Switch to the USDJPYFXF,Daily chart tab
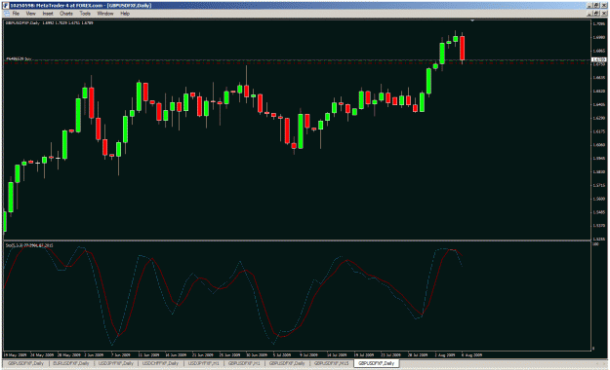The height and width of the screenshot is (370, 610). click(x=116, y=363)
